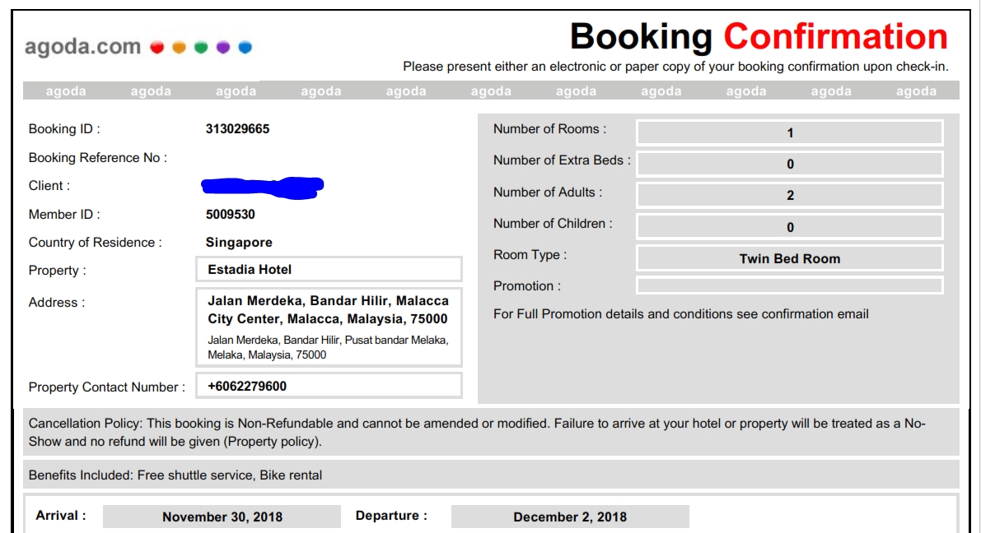Click the property contact number +6062279600
Image resolution: width=981 pixels, height=533 pixels.
point(329,386)
